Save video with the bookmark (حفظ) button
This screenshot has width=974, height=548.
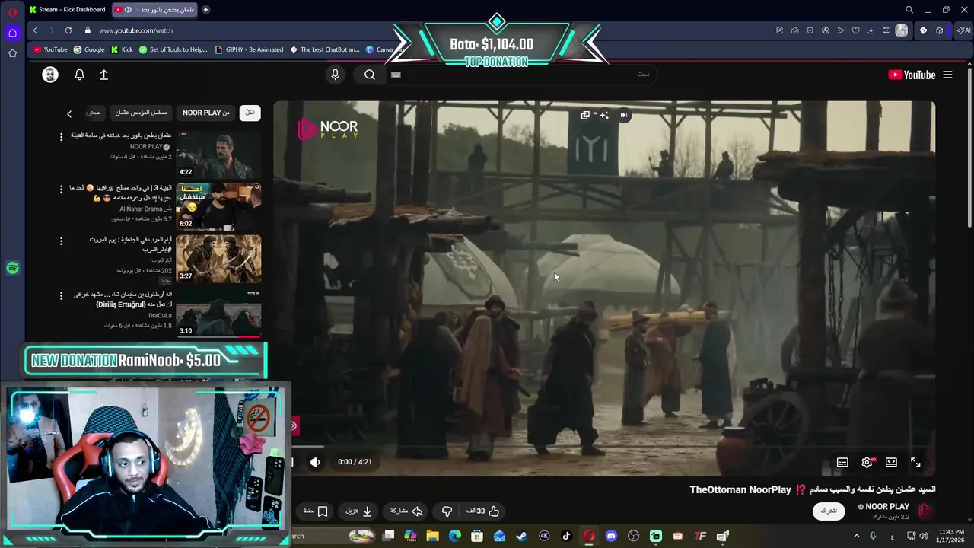316,511
